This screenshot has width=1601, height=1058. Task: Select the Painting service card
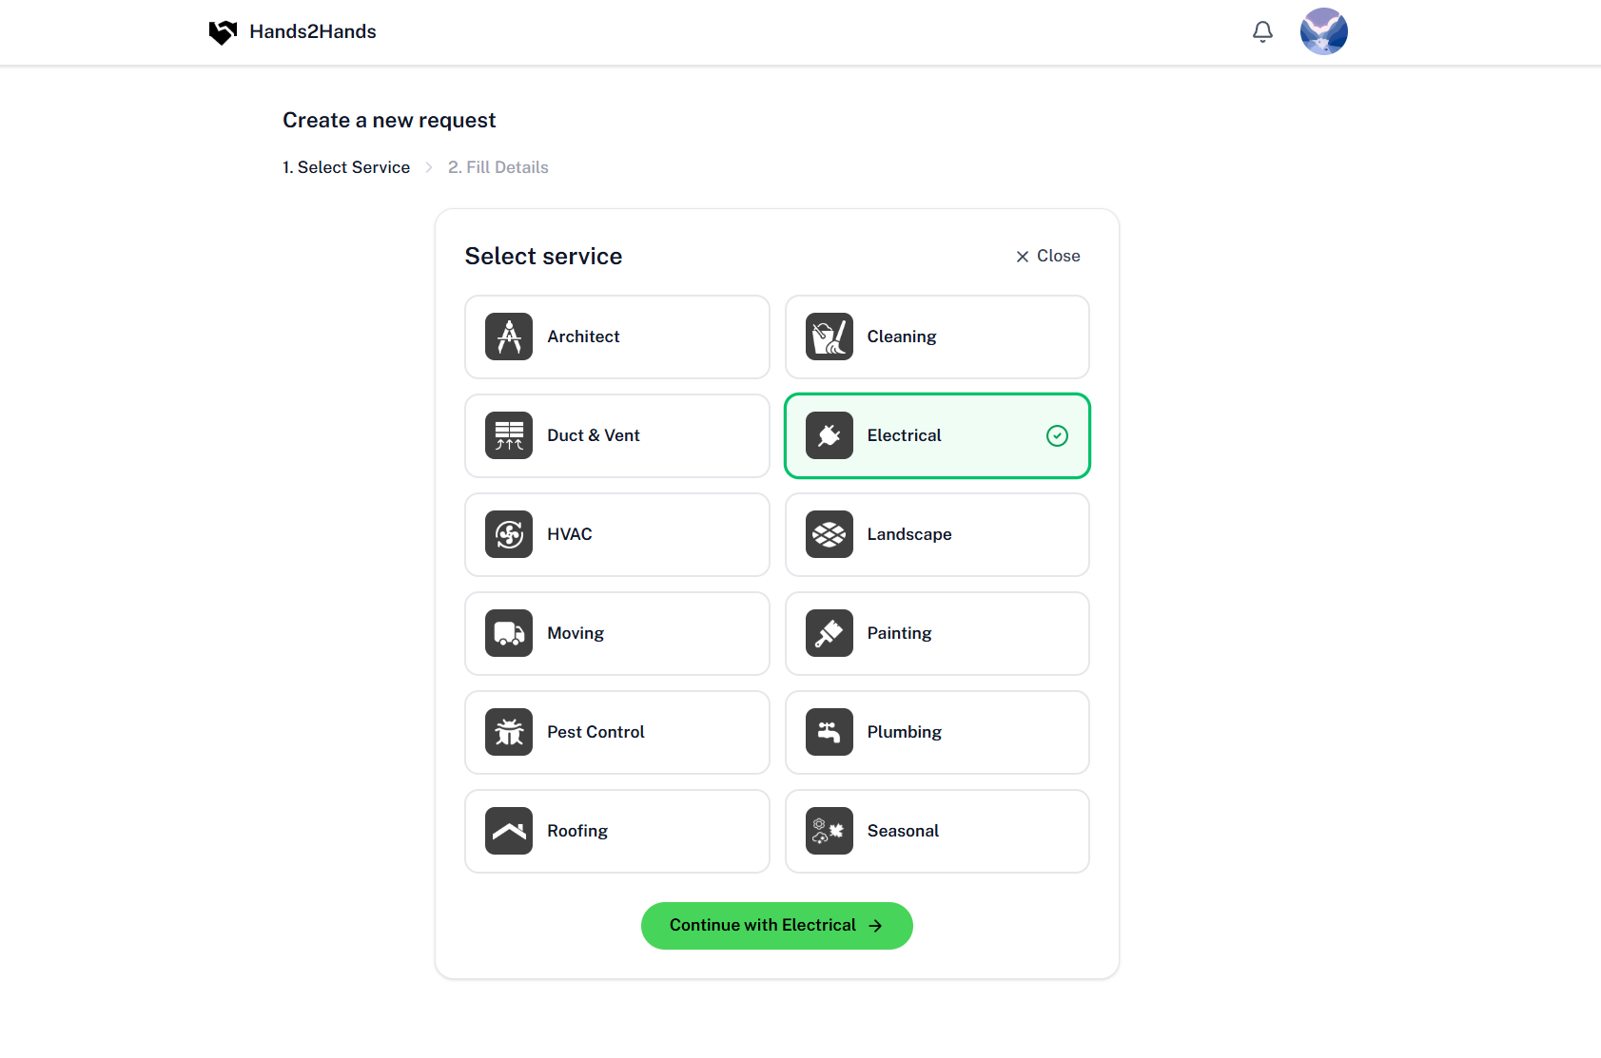coord(937,633)
